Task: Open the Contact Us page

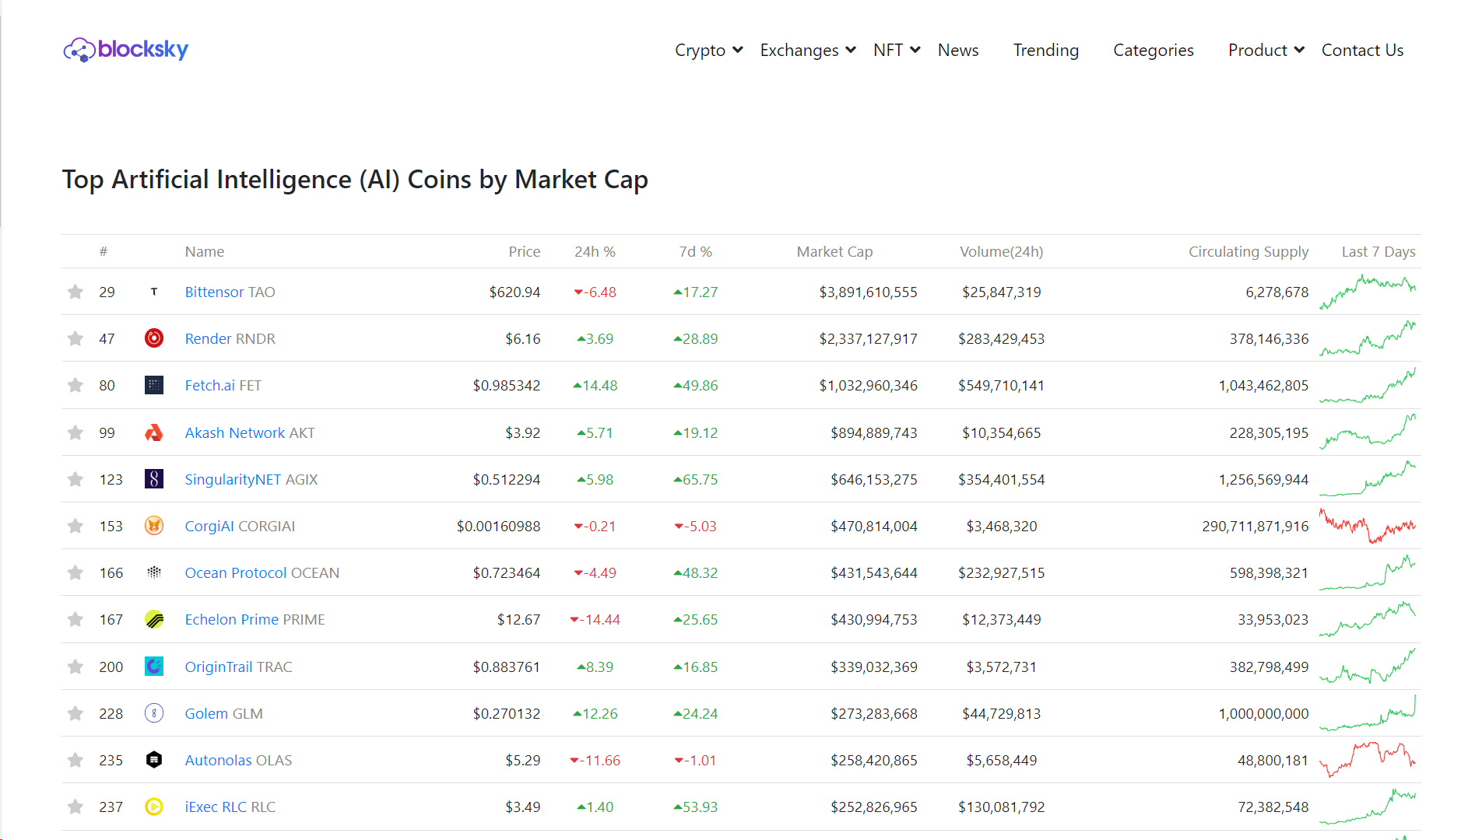Action: point(1363,50)
